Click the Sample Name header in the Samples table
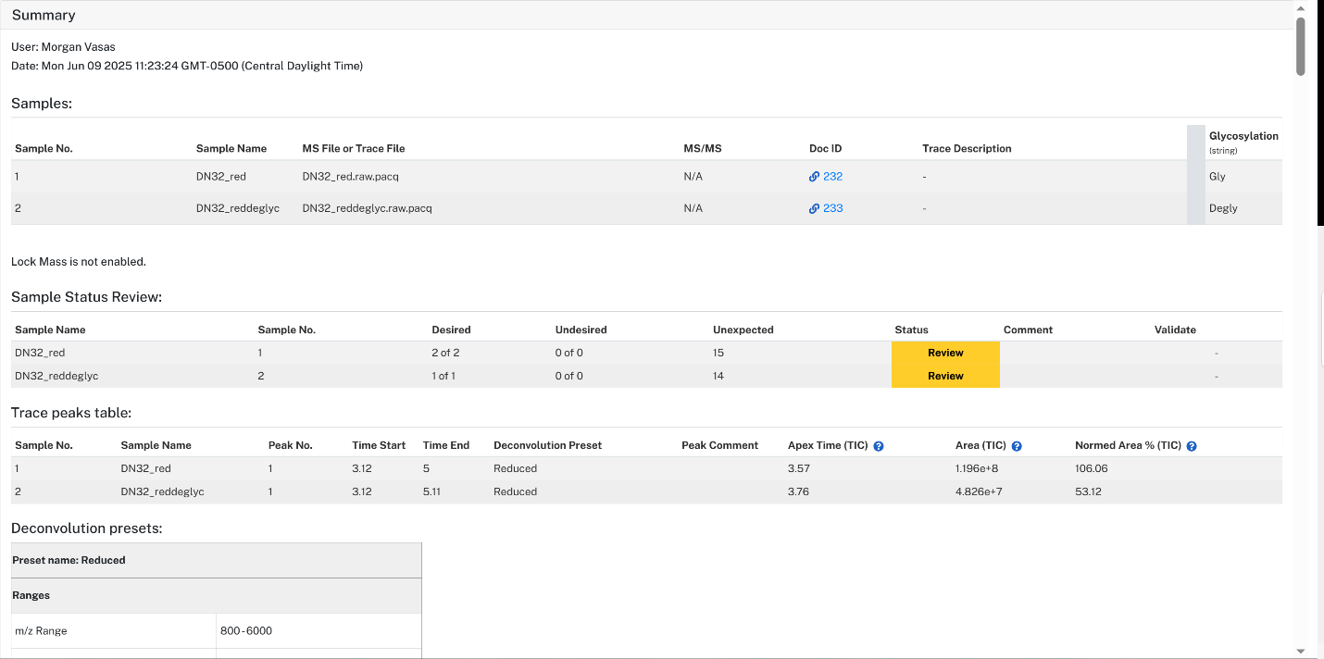 [231, 149]
